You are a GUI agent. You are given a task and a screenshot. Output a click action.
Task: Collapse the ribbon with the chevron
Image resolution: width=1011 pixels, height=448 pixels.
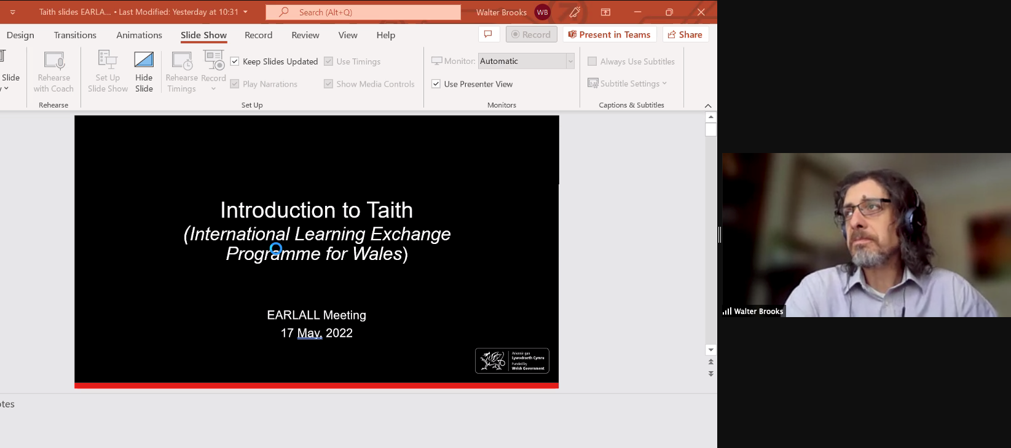[x=708, y=106]
